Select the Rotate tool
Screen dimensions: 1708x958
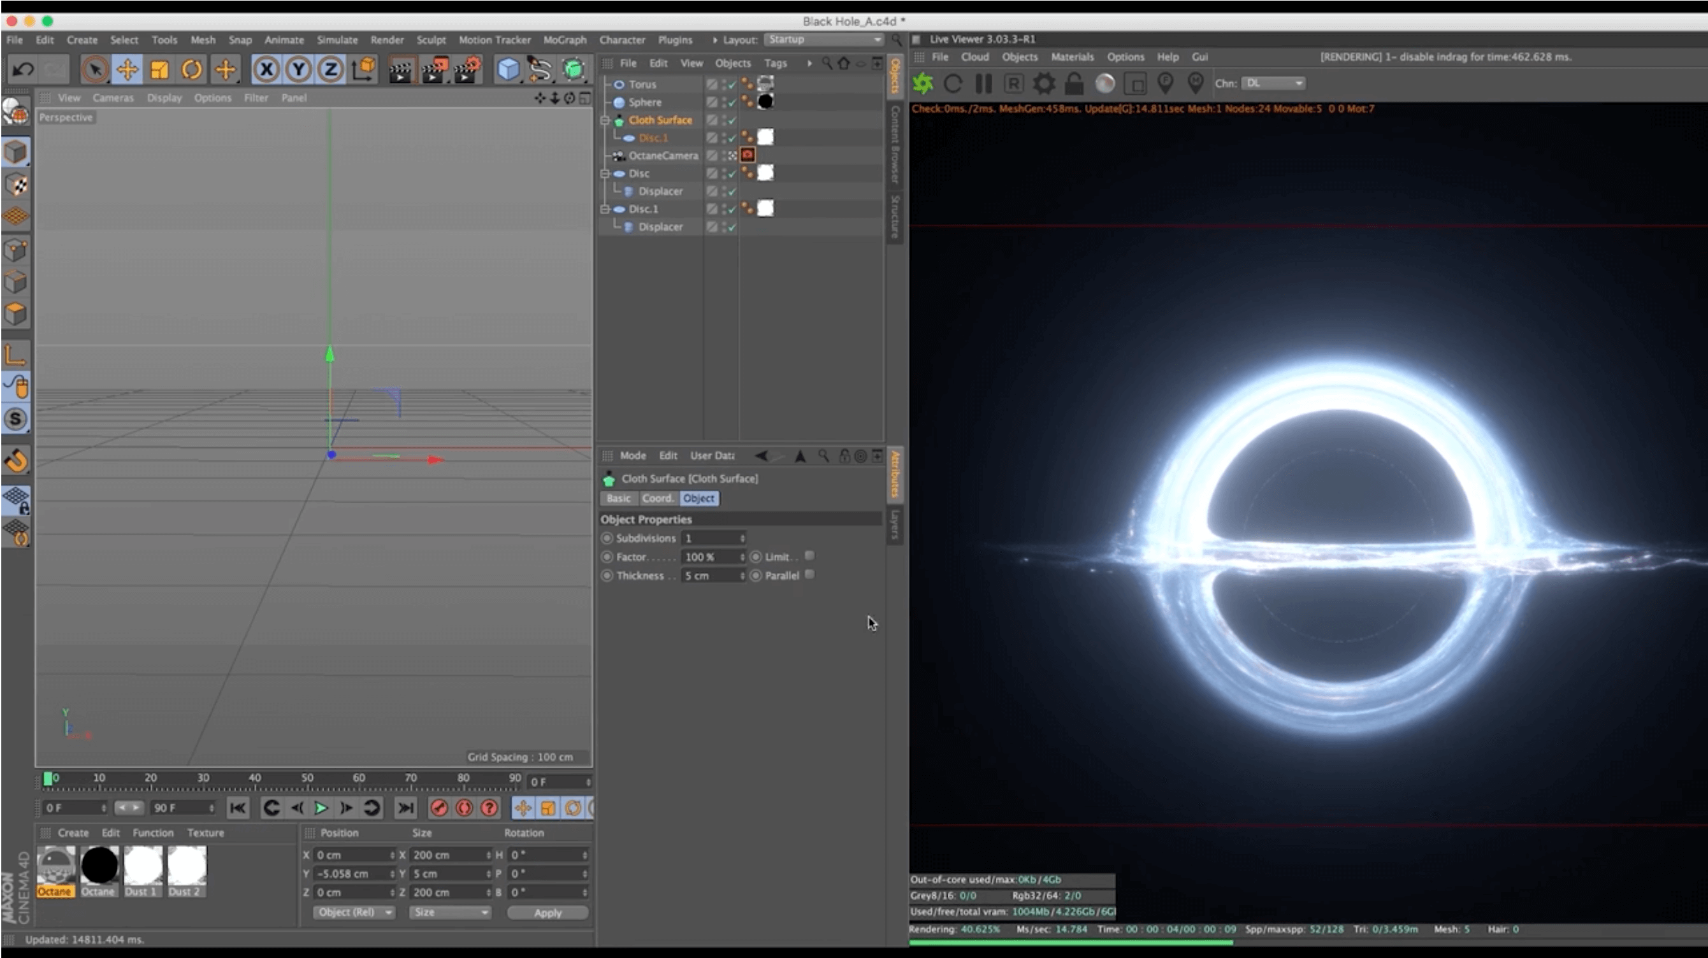[192, 69]
